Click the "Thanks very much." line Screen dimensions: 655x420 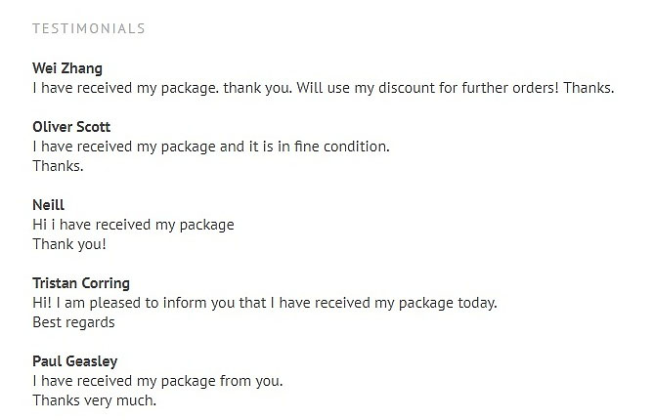pos(94,400)
